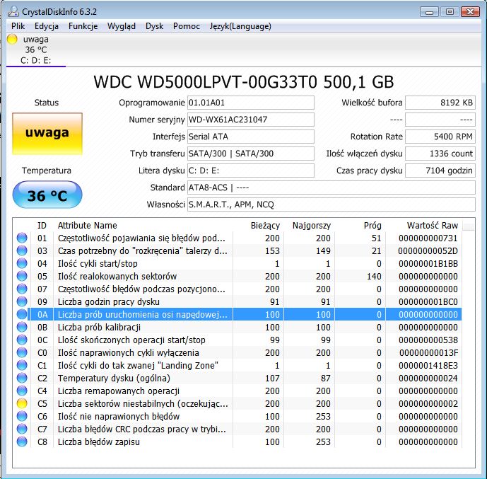Click status icon for attribute C7
Viewport: 487px width, 479px height.
click(22, 429)
